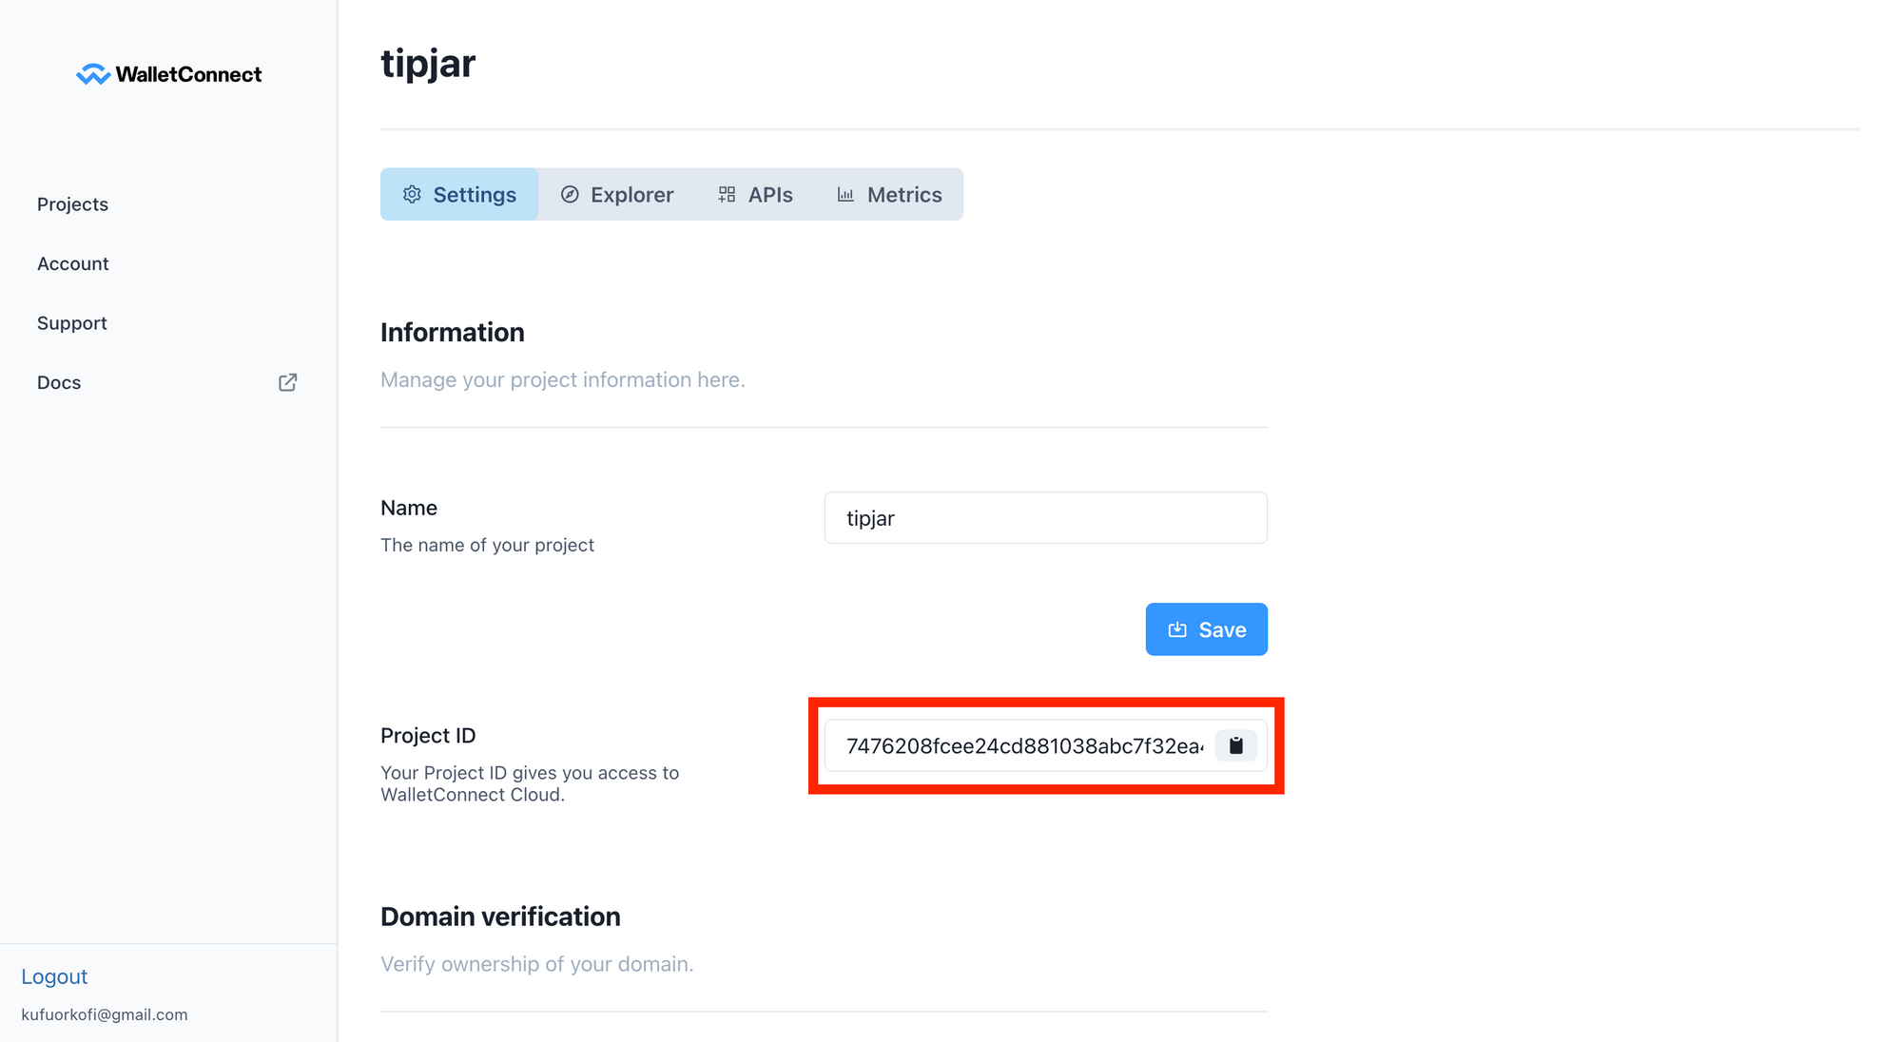Focus the project Name input field
Screen dimensions: 1902x1042
[x=1045, y=518]
